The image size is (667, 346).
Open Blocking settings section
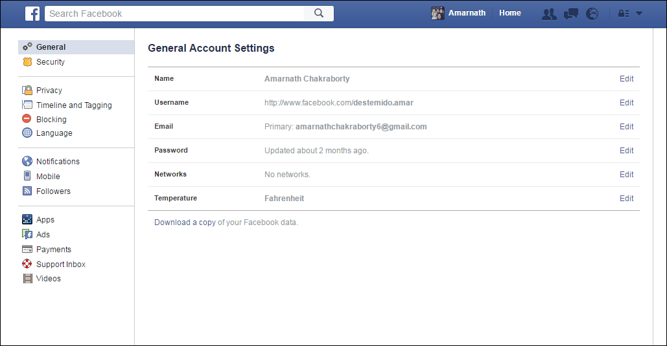pos(51,119)
